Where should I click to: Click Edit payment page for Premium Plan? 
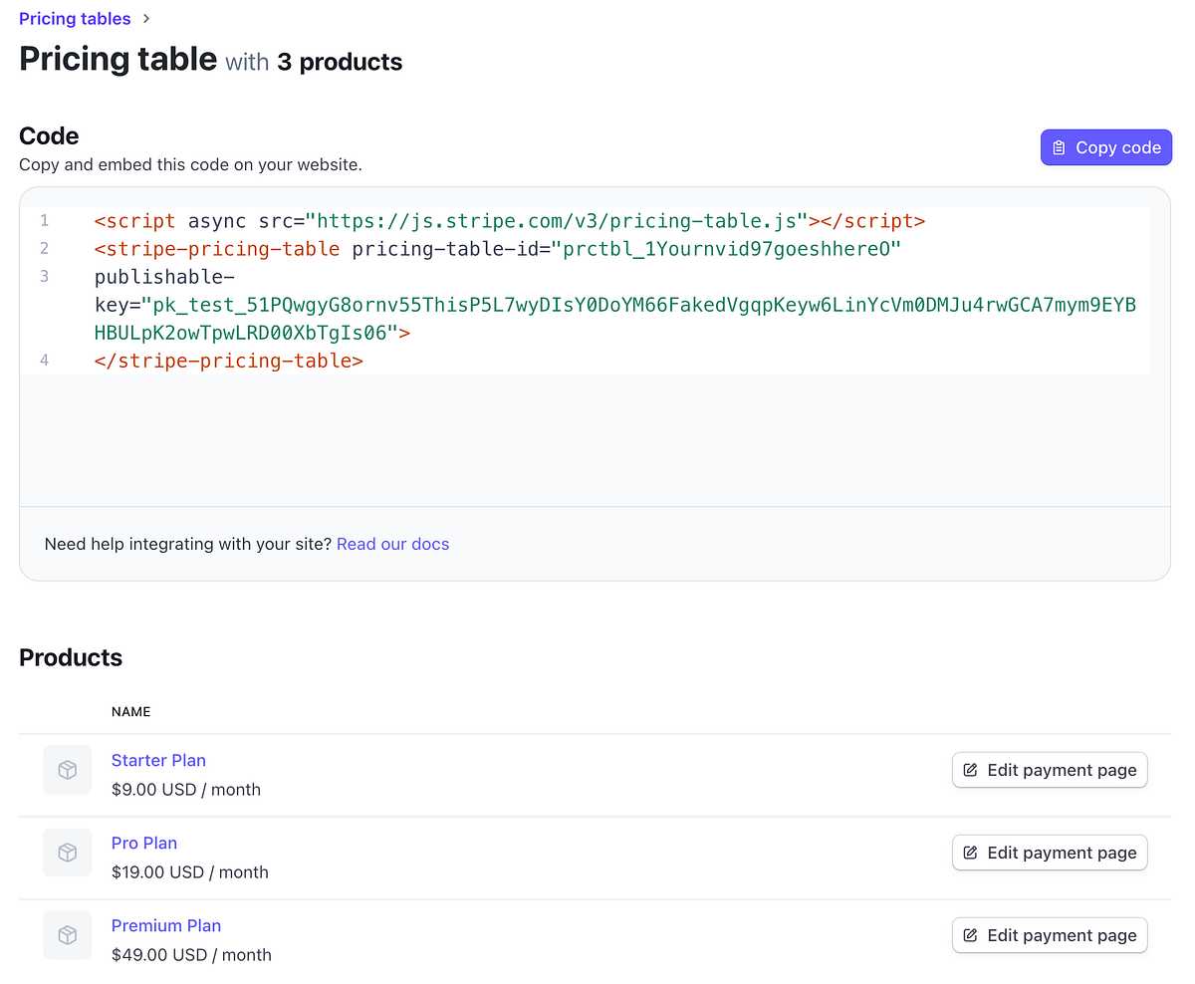click(1050, 934)
